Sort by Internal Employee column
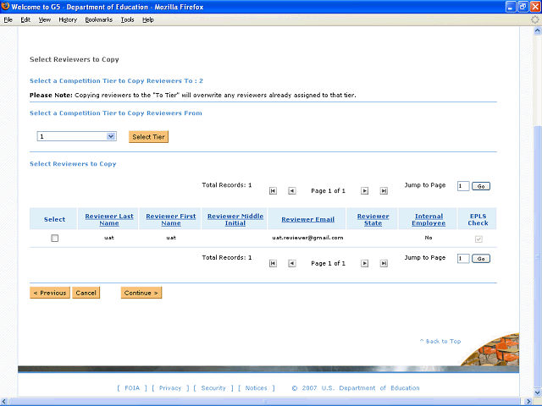The width and height of the screenshot is (542, 406). click(429, 220)
